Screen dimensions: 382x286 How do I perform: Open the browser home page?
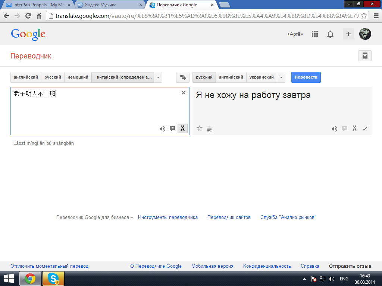[x=39, y=16]
